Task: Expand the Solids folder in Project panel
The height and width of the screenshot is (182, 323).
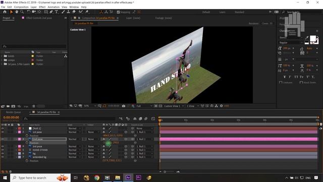Action: [2, 56]
